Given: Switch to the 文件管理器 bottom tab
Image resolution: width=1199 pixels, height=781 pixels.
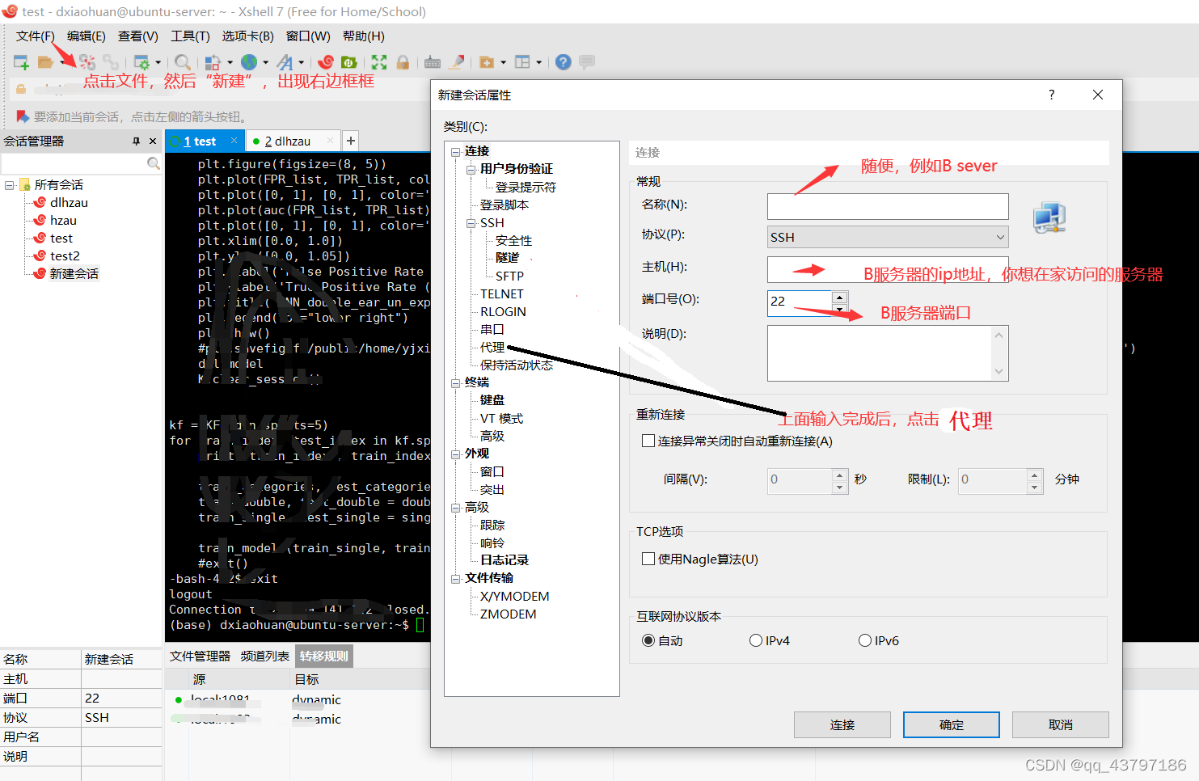Looking at the screenshot, I should (200, 656).
